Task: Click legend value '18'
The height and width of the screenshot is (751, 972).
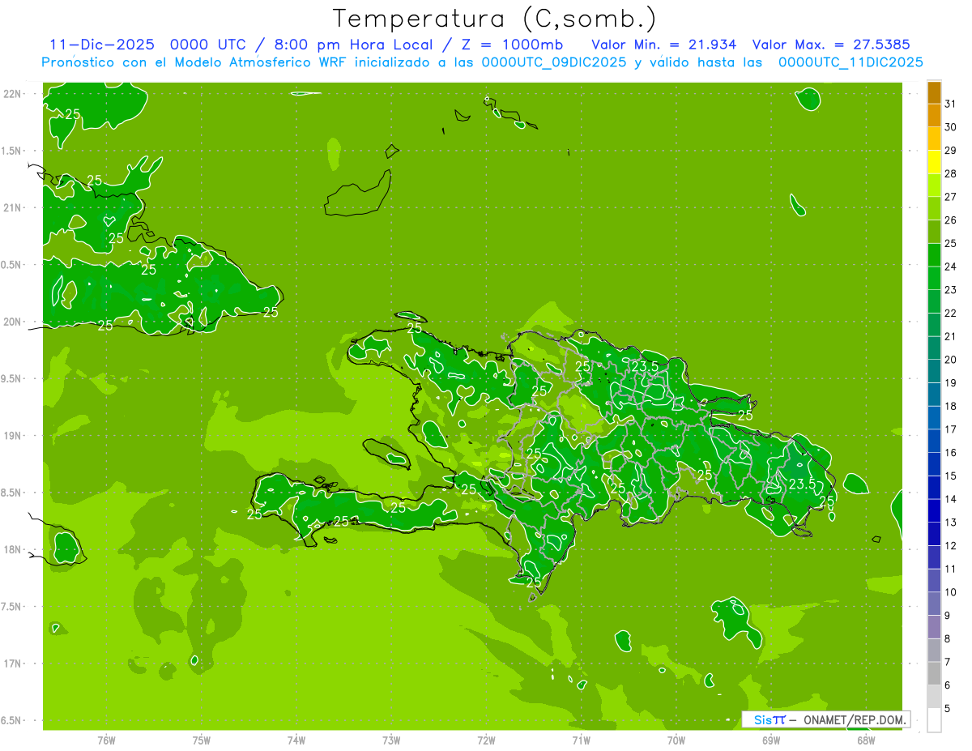Action: click(951, 406)
